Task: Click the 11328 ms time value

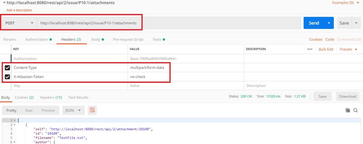Action: click(x=273, y=96)
